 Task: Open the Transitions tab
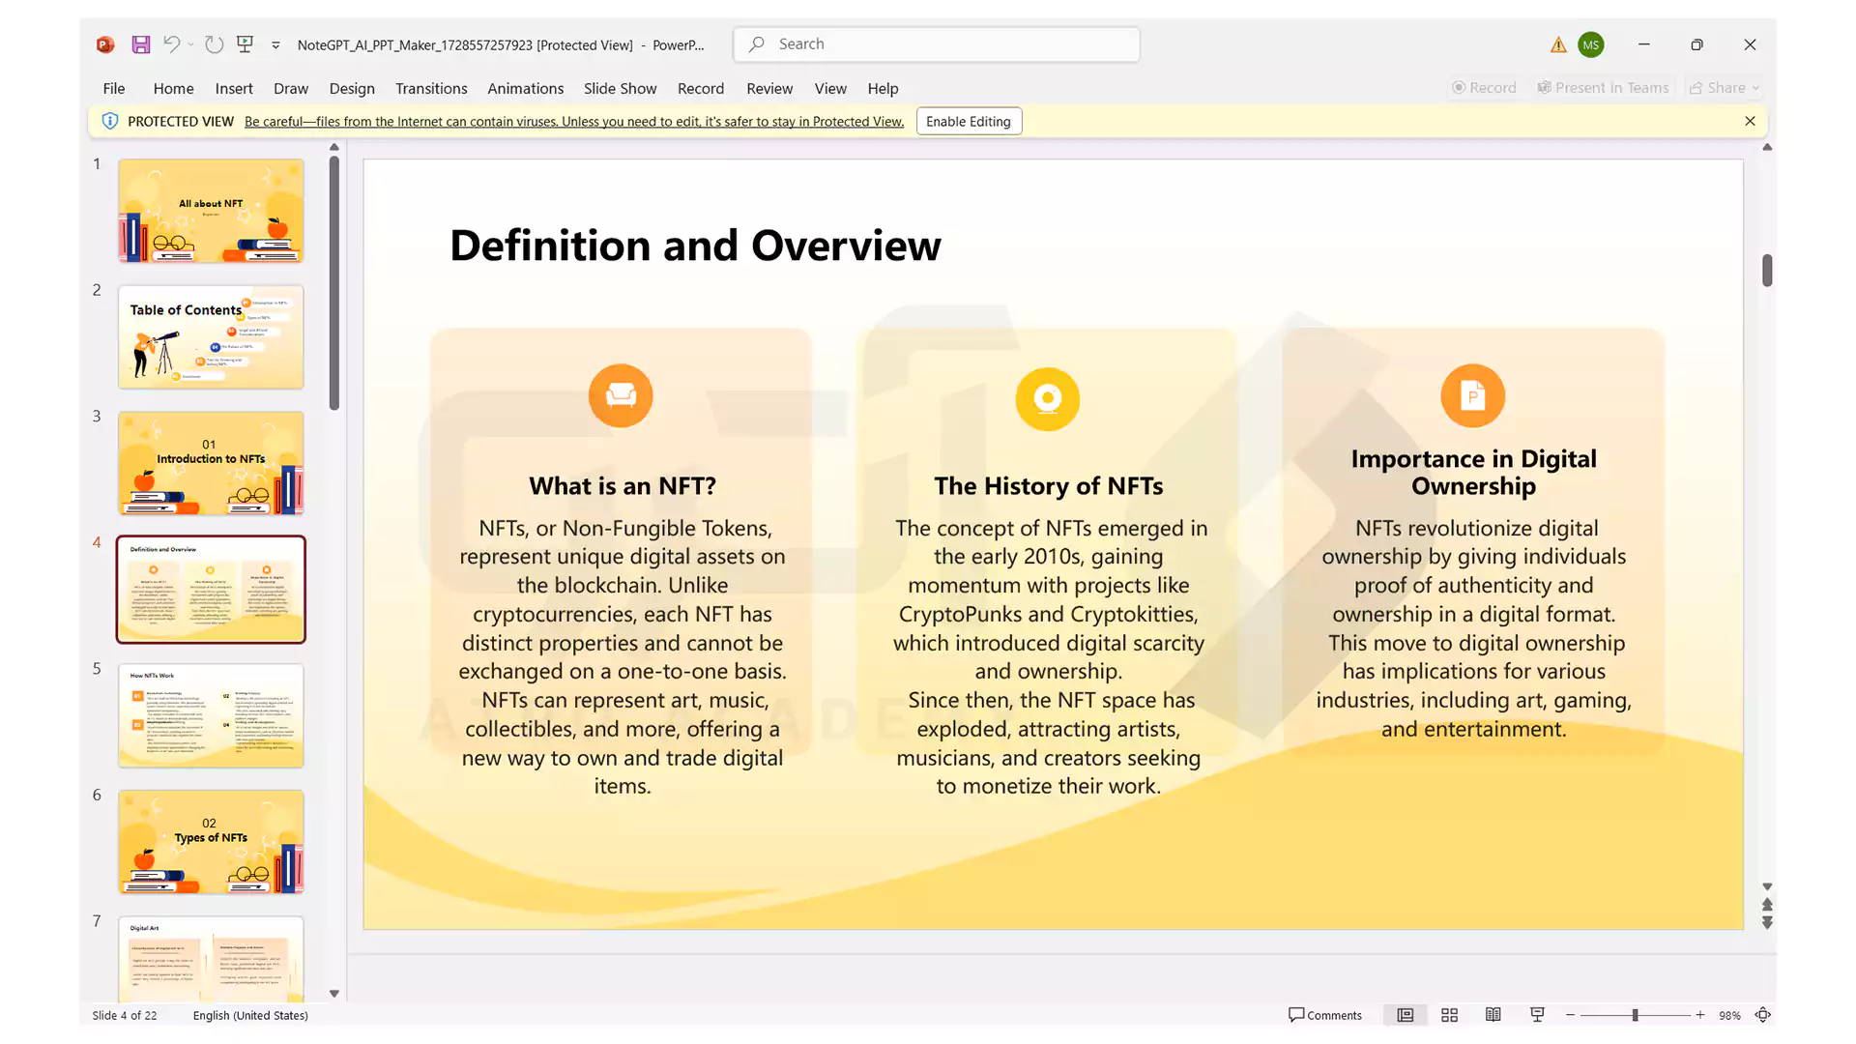(x=431, y=88)
